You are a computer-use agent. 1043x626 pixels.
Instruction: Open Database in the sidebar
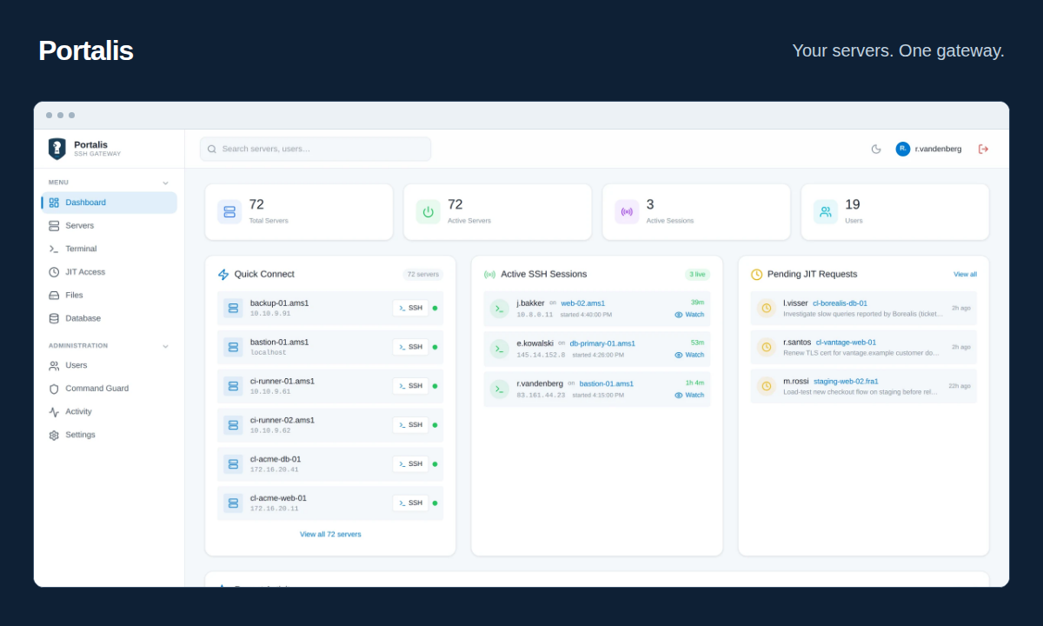coord(110,318)
